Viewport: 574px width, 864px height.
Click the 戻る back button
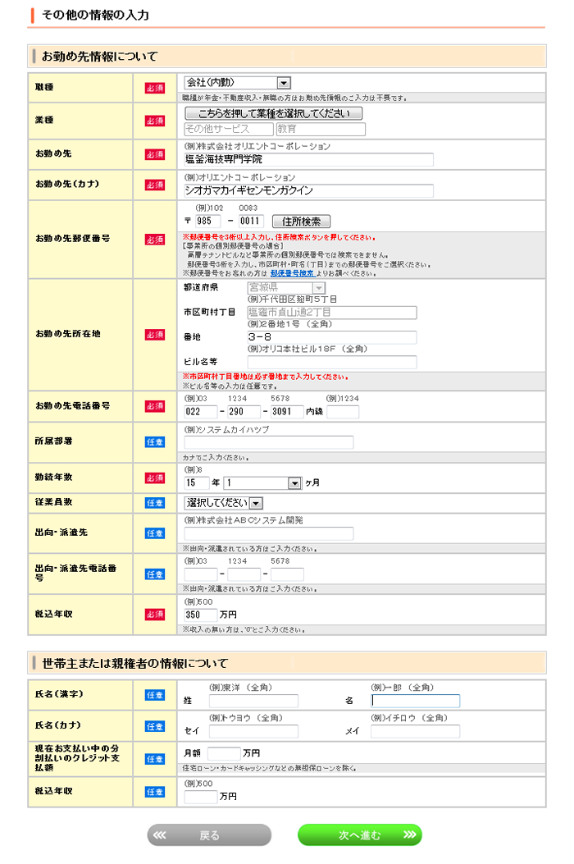click(x=209, y=835)
